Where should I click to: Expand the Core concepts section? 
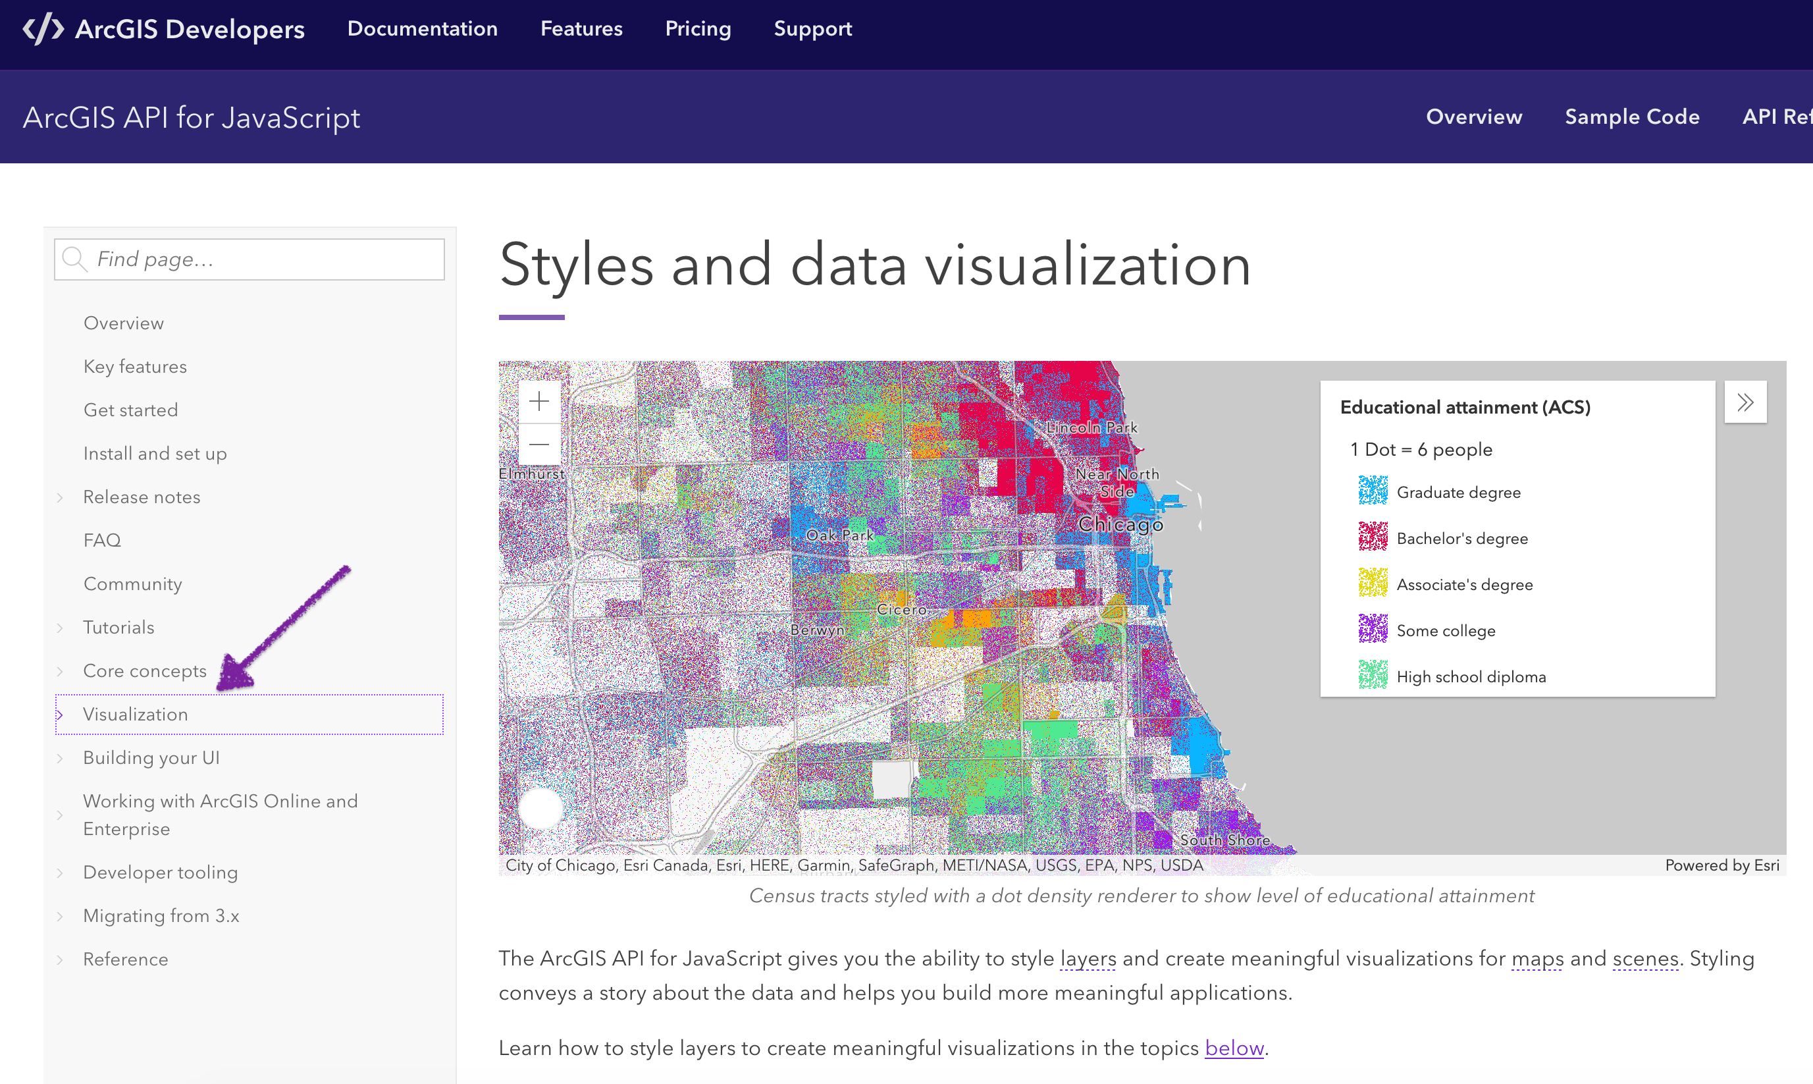click(61, 670)
